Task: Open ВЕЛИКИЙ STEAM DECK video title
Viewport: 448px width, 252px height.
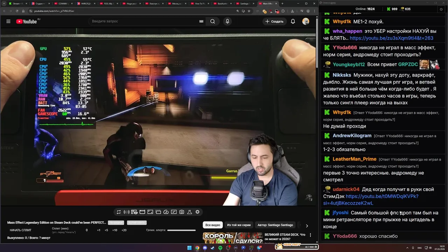Action: click(285, 237)
